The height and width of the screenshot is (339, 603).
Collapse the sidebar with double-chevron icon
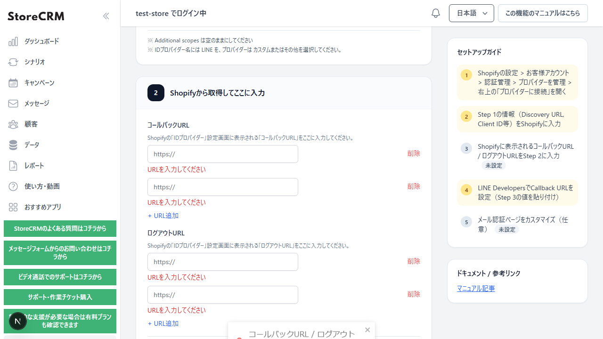[x=106, y=16]
